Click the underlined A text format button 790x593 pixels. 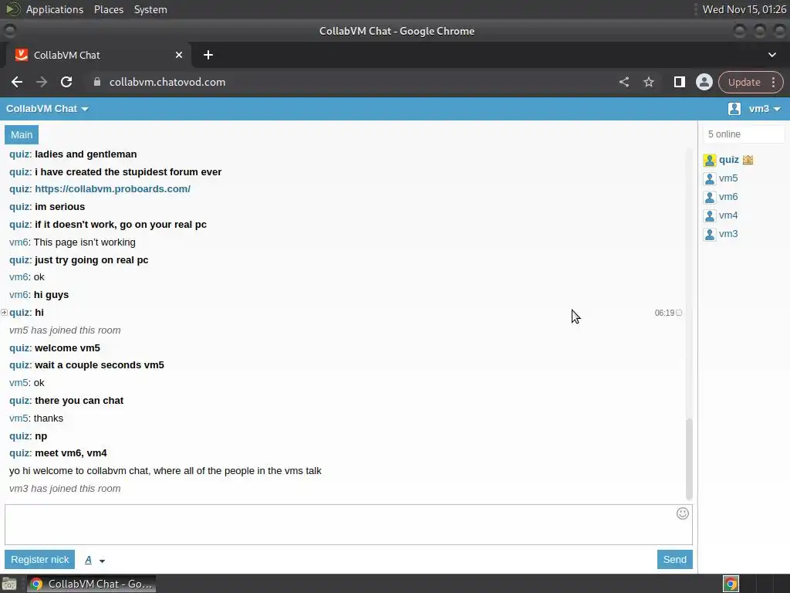tap(88, 560)
